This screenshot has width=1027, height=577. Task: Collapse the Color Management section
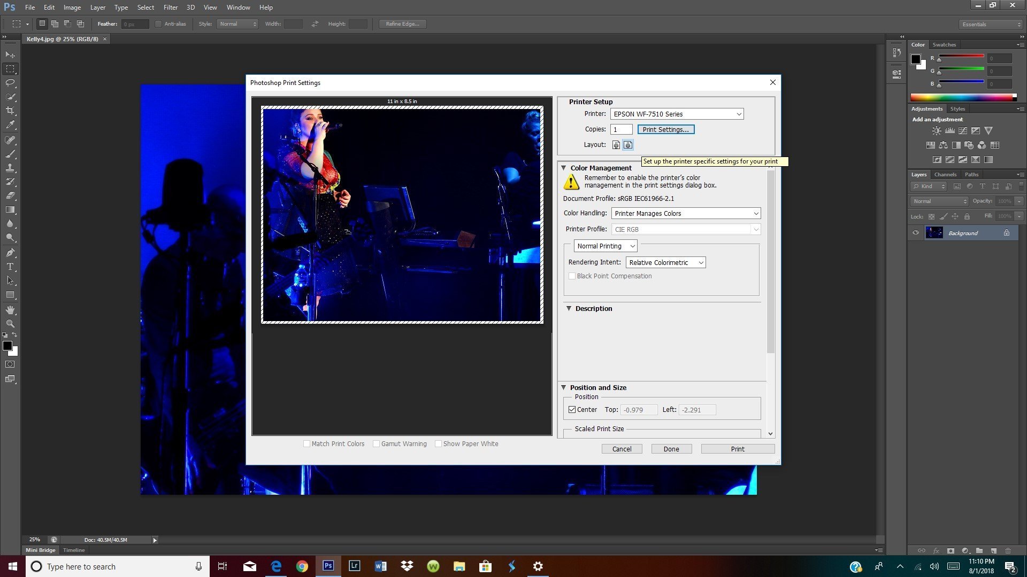click(x=563, y=168)
